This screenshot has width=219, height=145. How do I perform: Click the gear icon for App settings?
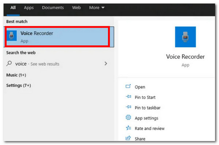(128, 117)
